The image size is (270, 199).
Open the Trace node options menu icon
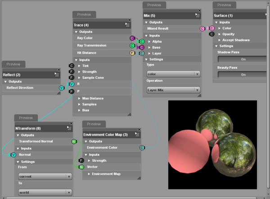pyautogui.click(x=127, y=25)
